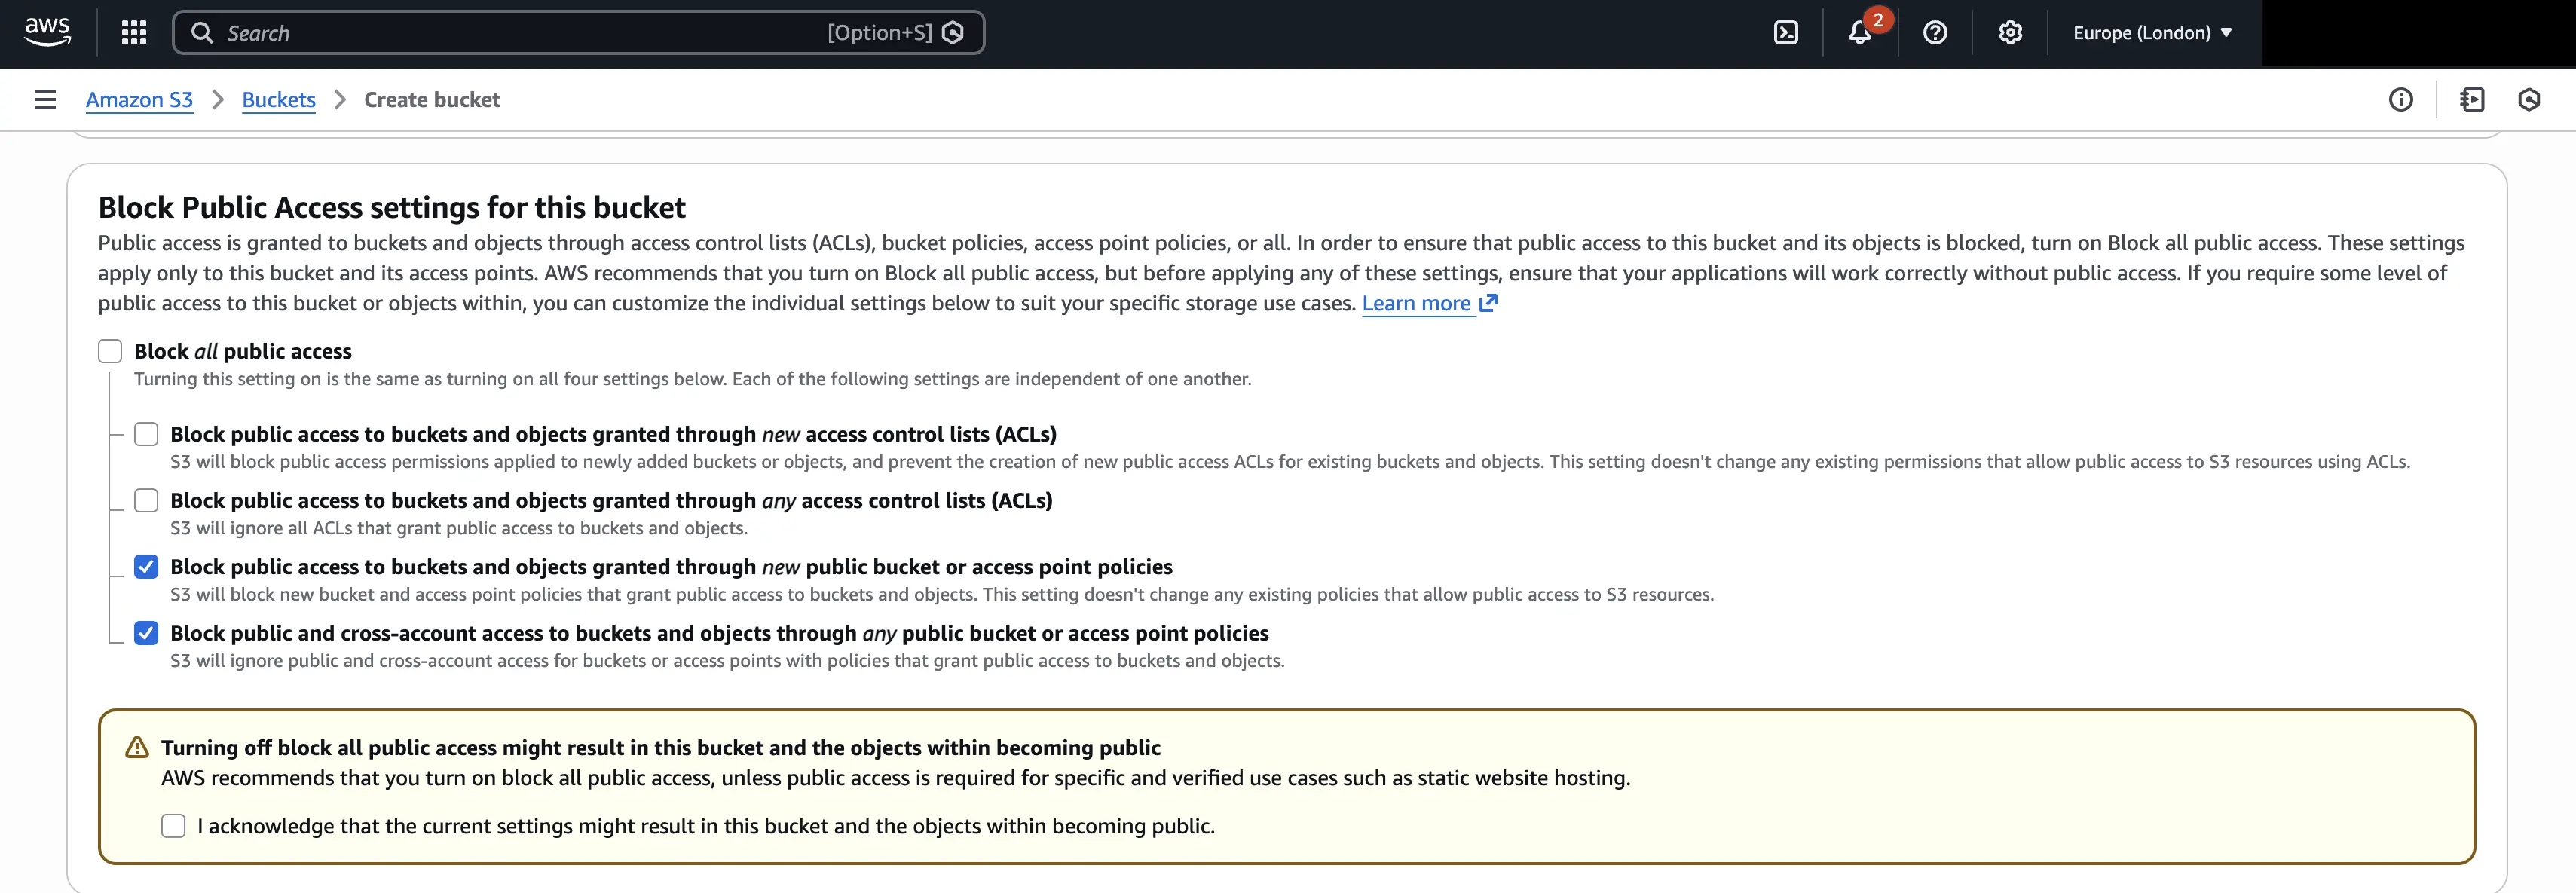
Task: Check block new ACLs public access option
Action: click(x=146, y=434)
